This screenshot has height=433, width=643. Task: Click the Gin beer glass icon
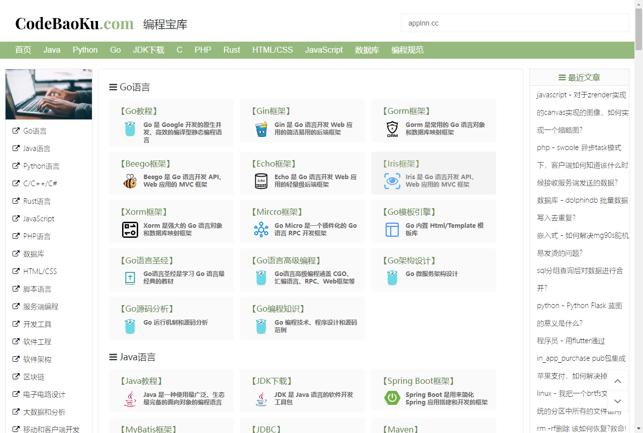point(261,128)
